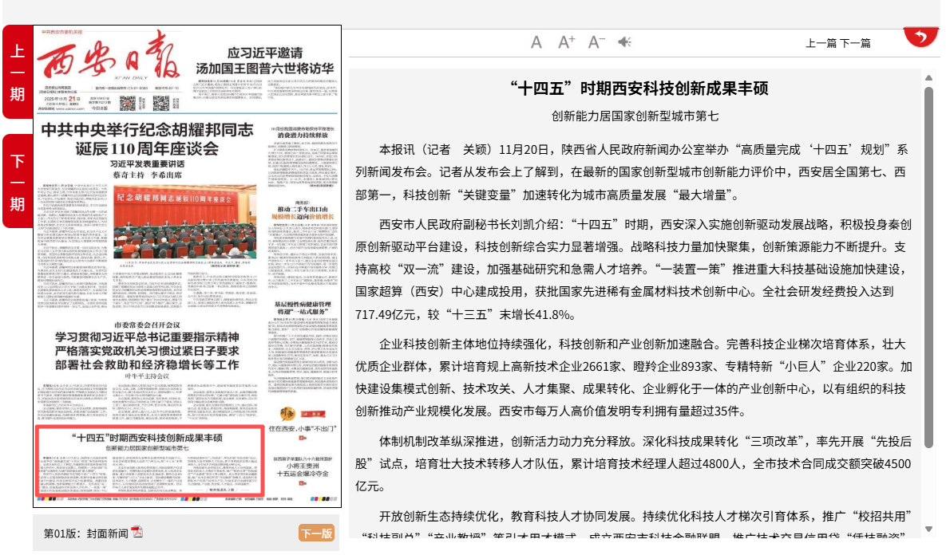Open the previous article link 上一篇
Image resolution: width=946 pixels, height=555 pixels.
click(x=821, y=43)
